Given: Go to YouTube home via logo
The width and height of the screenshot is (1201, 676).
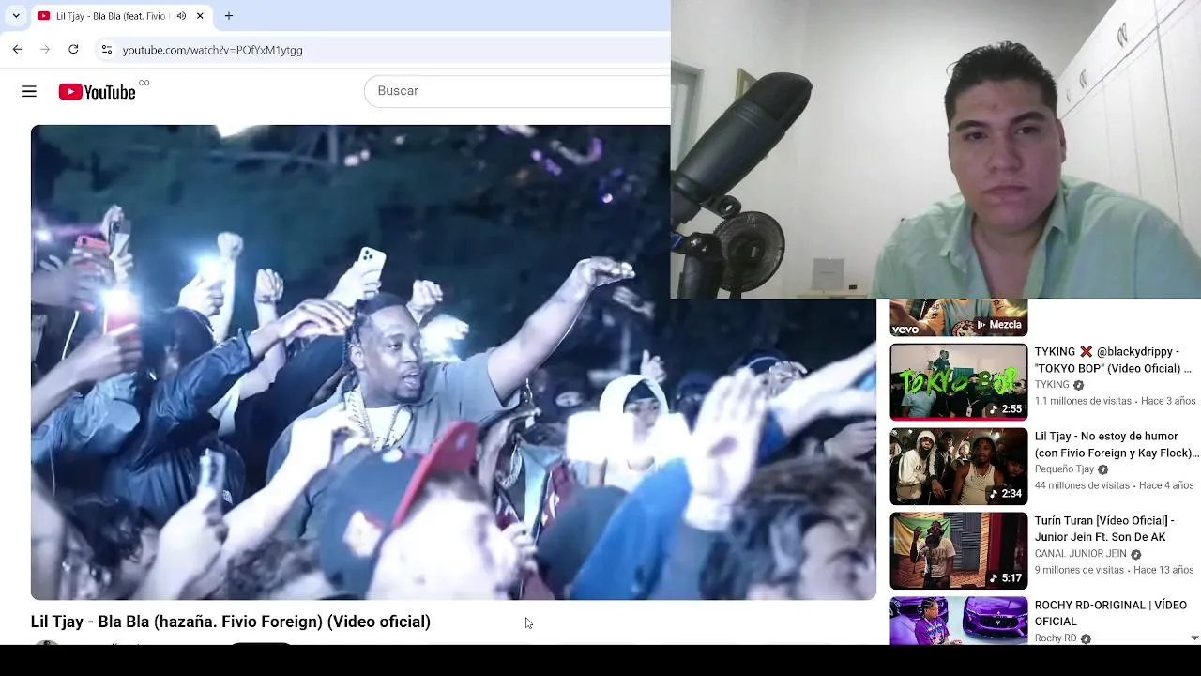Looking at the screenshot, I should click(98, 91).
